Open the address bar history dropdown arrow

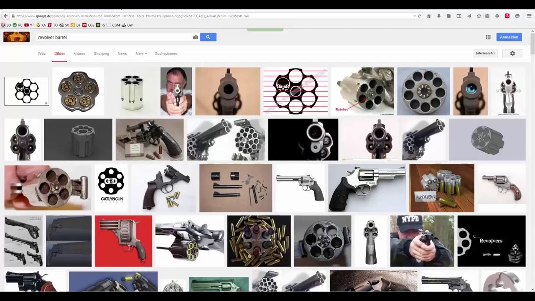coord(414,16)
